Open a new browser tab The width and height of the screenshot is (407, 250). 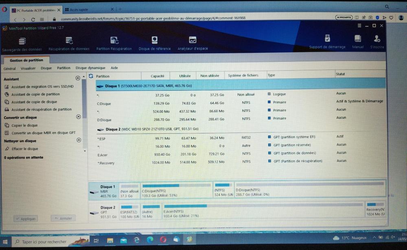tap(120, 9)
